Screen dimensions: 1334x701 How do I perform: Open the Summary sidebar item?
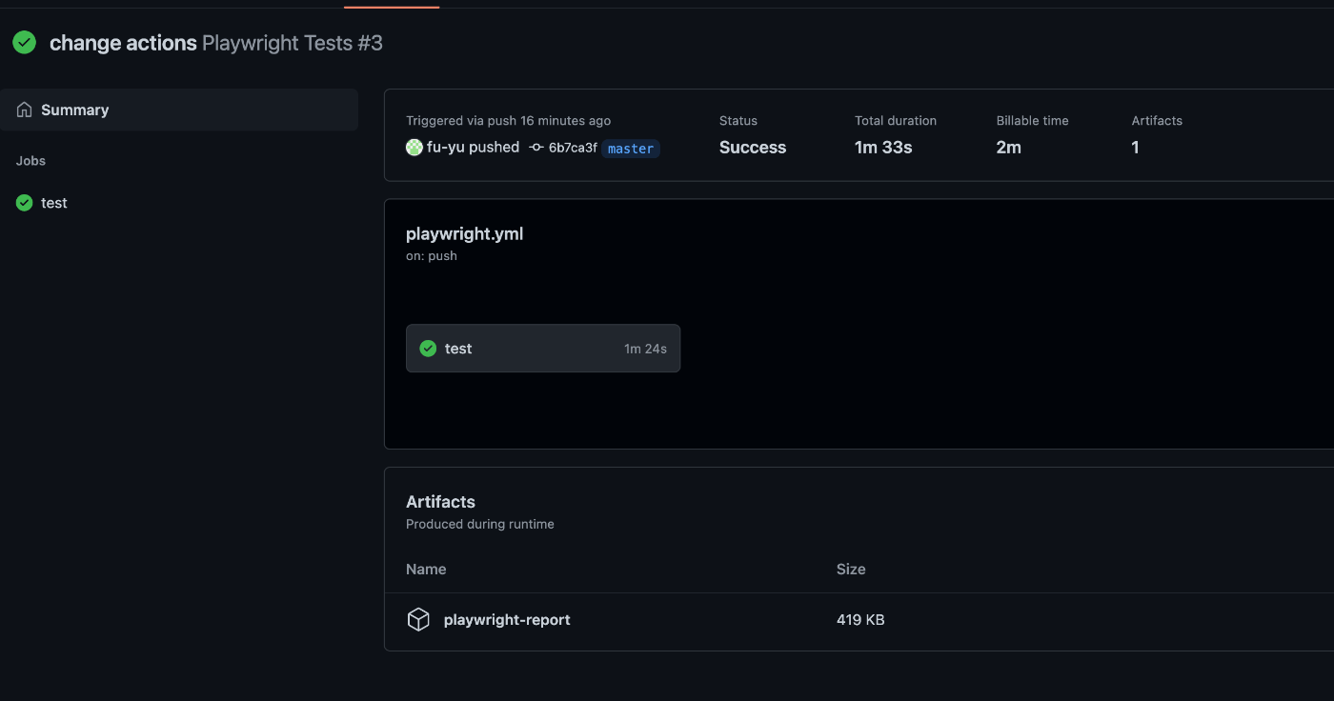coord(179,110)
